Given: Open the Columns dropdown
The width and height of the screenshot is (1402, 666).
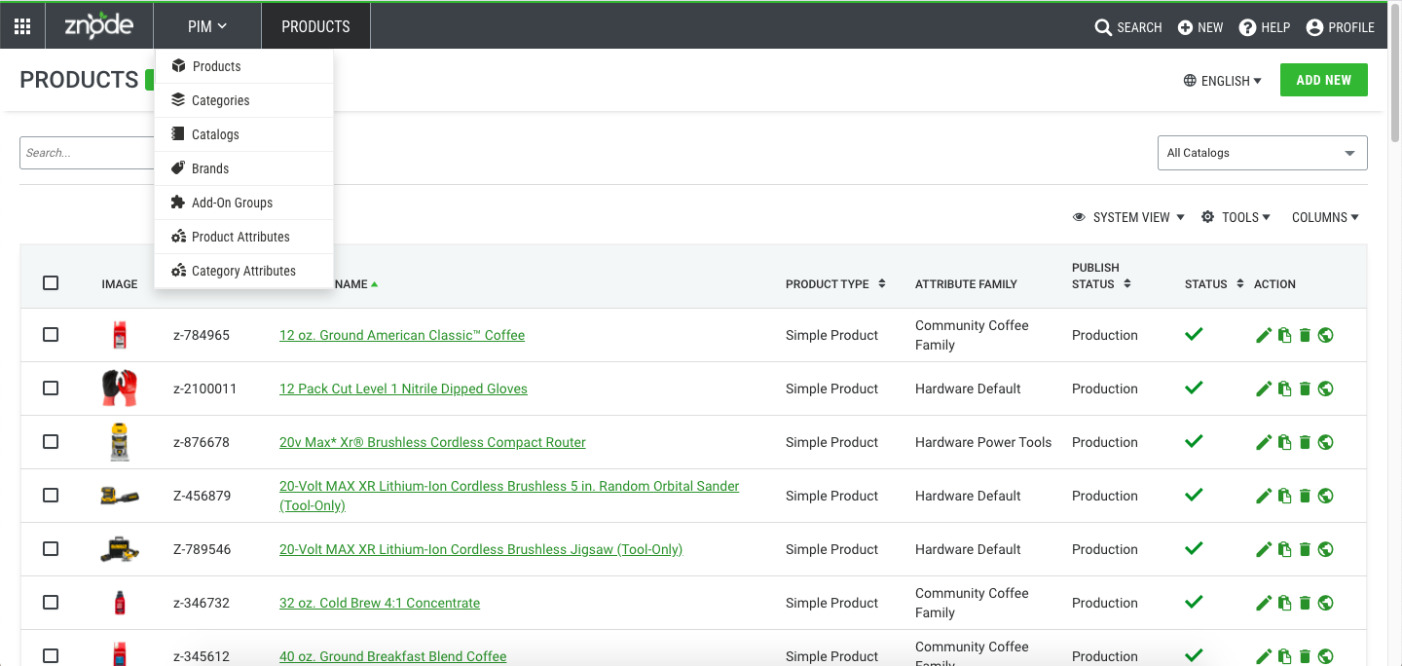Looking at the screenshot, I should coord(1325,217).
